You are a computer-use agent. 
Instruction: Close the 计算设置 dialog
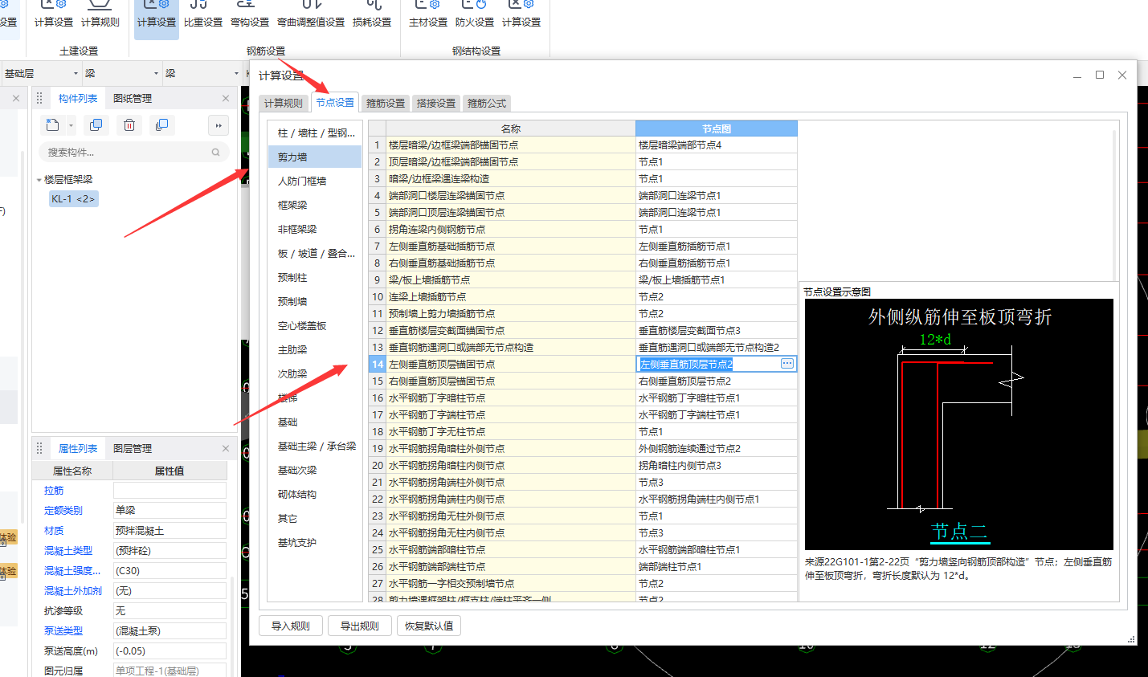(x=1122, y=75)
